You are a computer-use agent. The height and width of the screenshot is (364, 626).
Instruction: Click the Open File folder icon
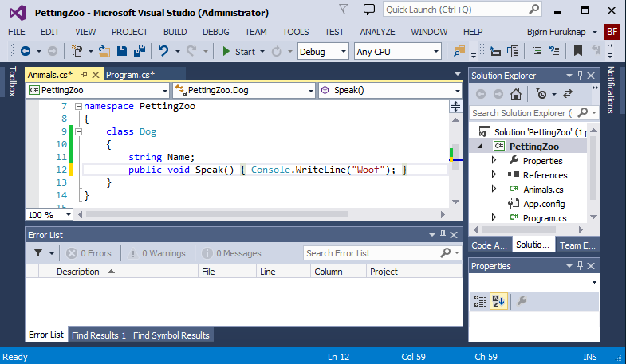[x=104, y=51]
